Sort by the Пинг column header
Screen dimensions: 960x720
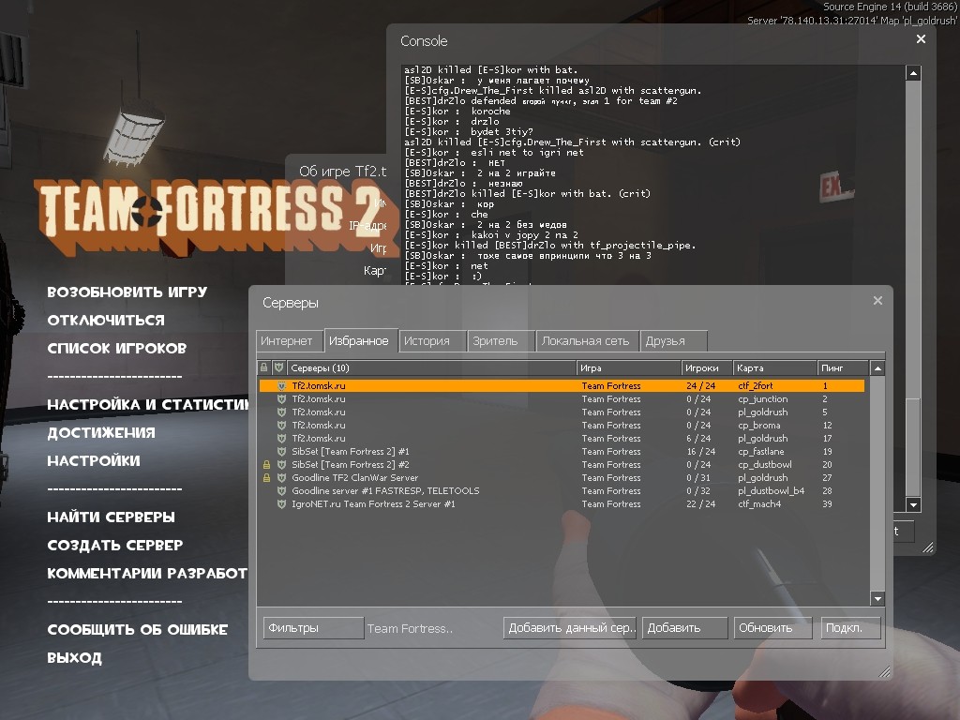coord(843,367)
